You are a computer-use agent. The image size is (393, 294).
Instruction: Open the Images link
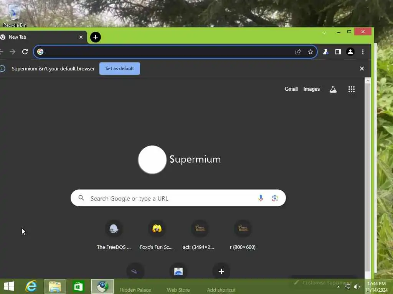[x=312, y=89]
